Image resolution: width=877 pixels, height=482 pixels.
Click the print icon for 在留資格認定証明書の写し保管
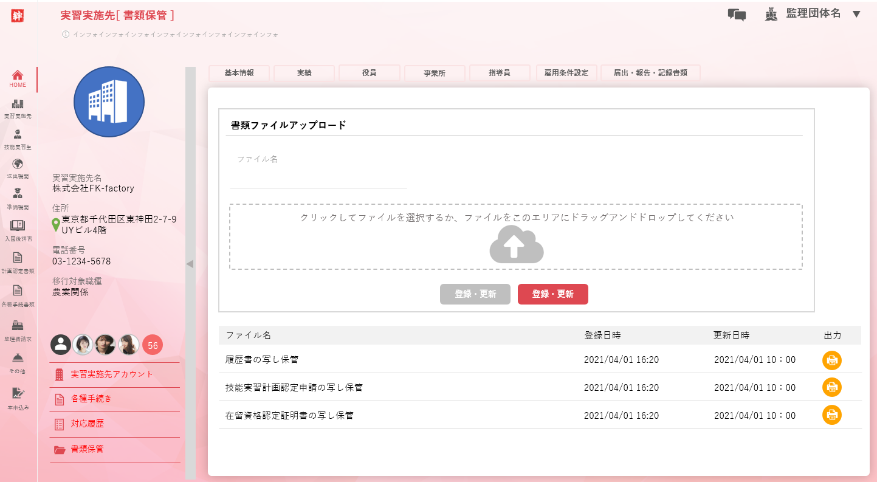click(831, 415)
